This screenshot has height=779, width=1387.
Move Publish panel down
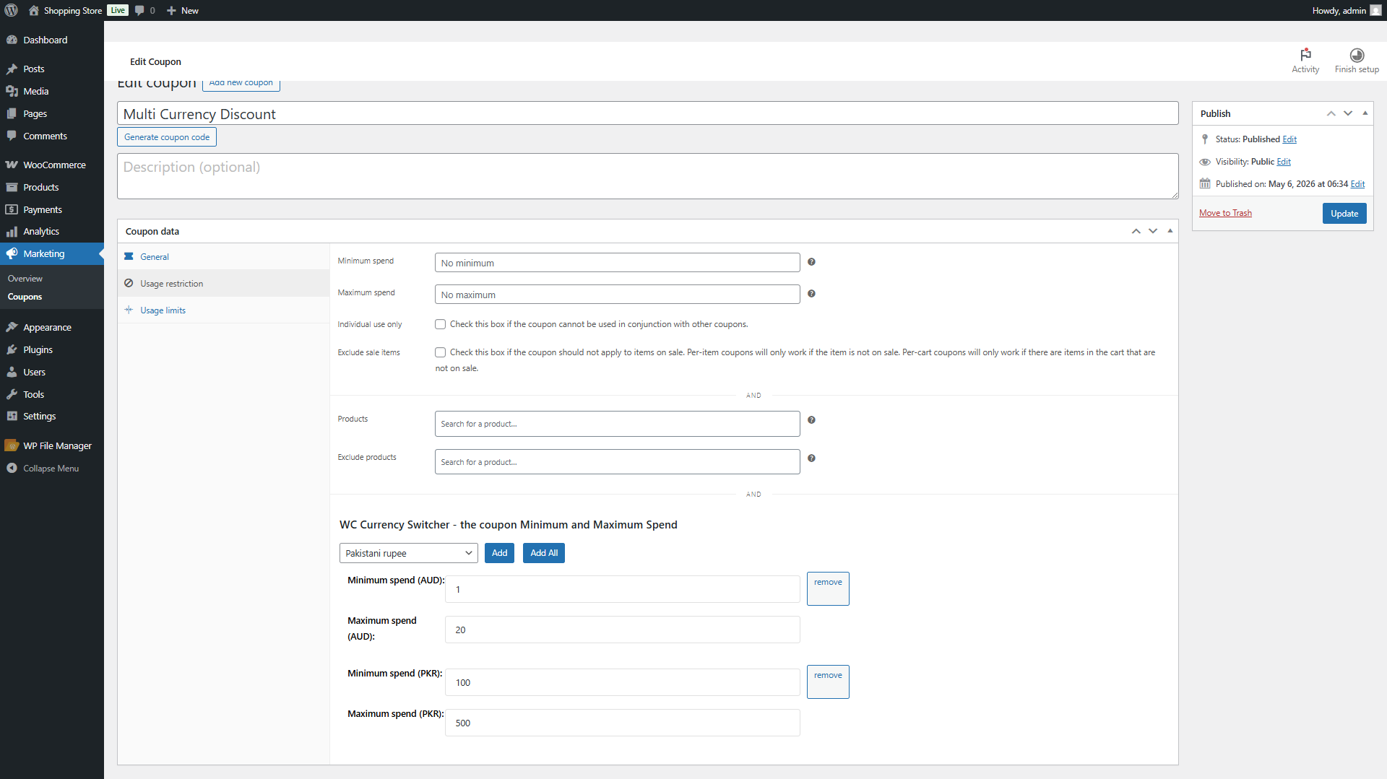point(1348,113)
